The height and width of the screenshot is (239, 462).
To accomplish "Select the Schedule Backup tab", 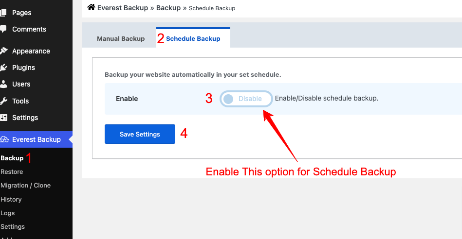I will [193, 39].
